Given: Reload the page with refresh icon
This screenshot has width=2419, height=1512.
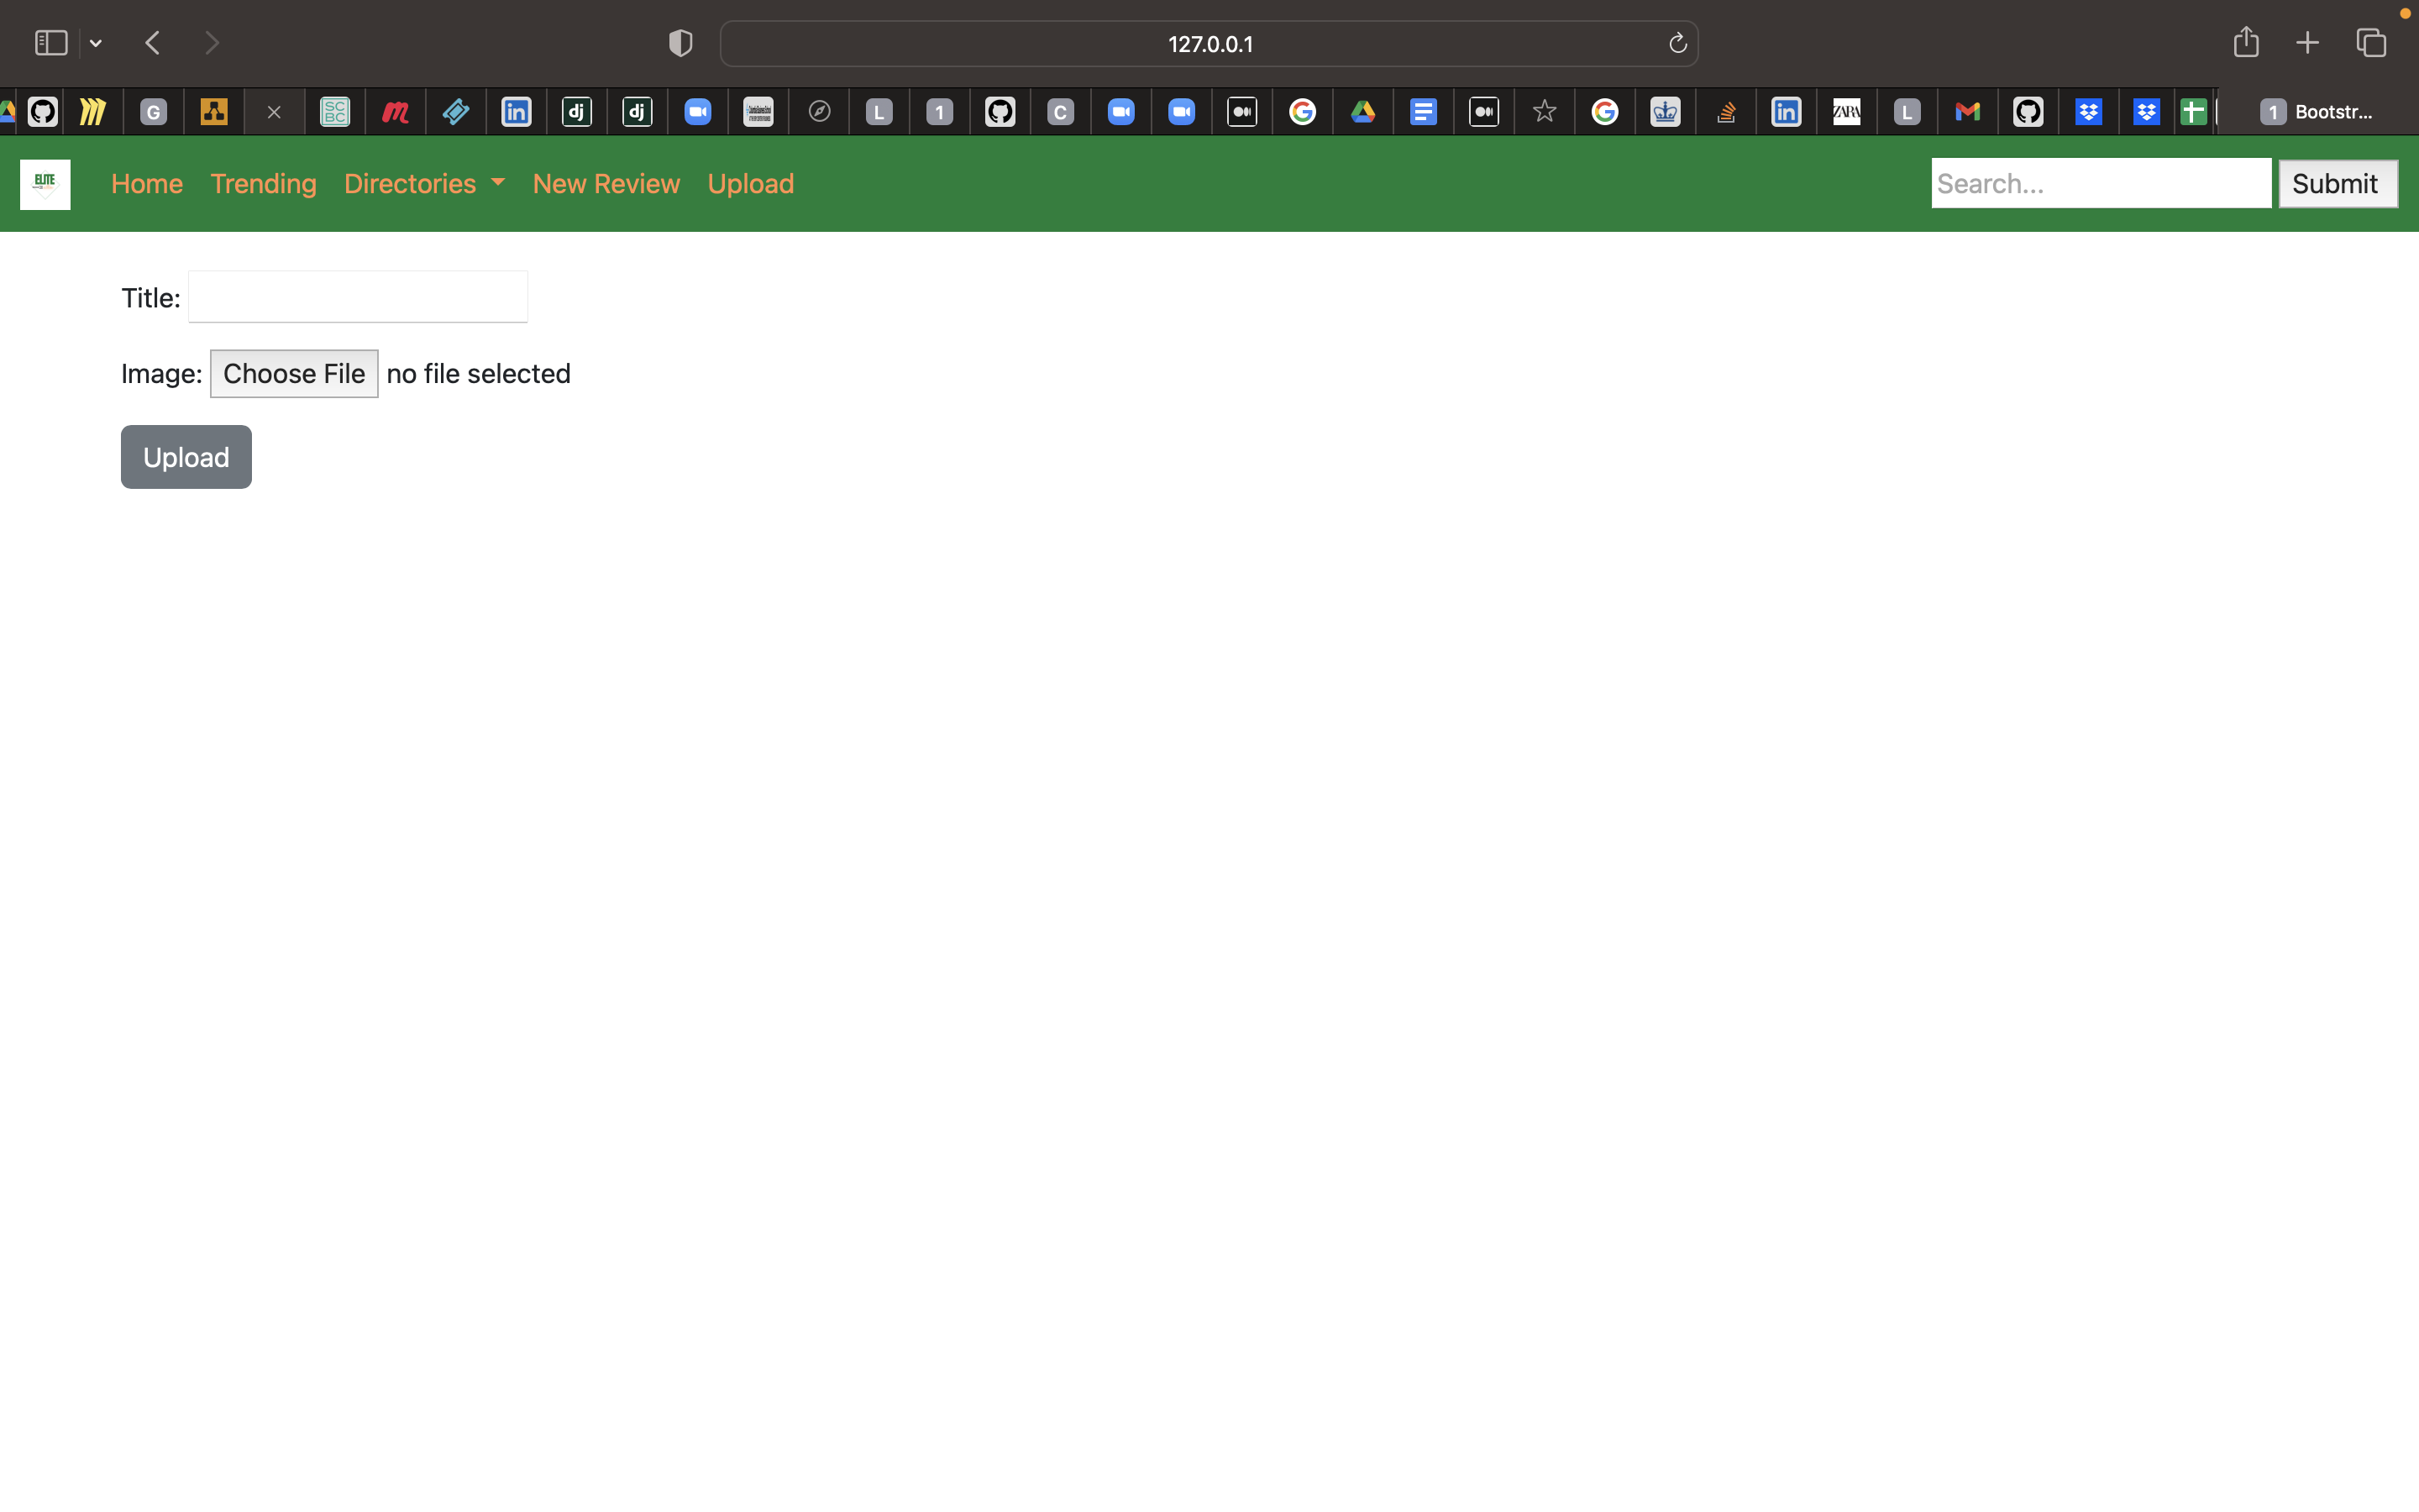Looking at the screenshot, I should coord(1677,43).
